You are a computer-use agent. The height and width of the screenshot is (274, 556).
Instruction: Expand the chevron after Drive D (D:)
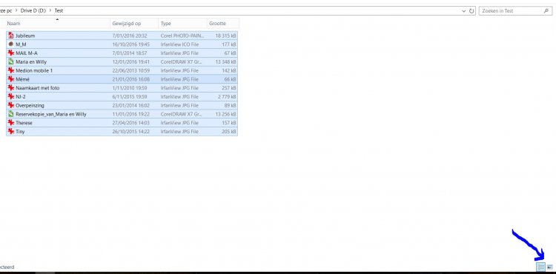coord(50,10)
